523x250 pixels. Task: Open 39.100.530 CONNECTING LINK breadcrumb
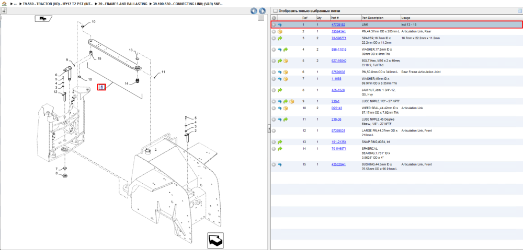pos(188,4)
